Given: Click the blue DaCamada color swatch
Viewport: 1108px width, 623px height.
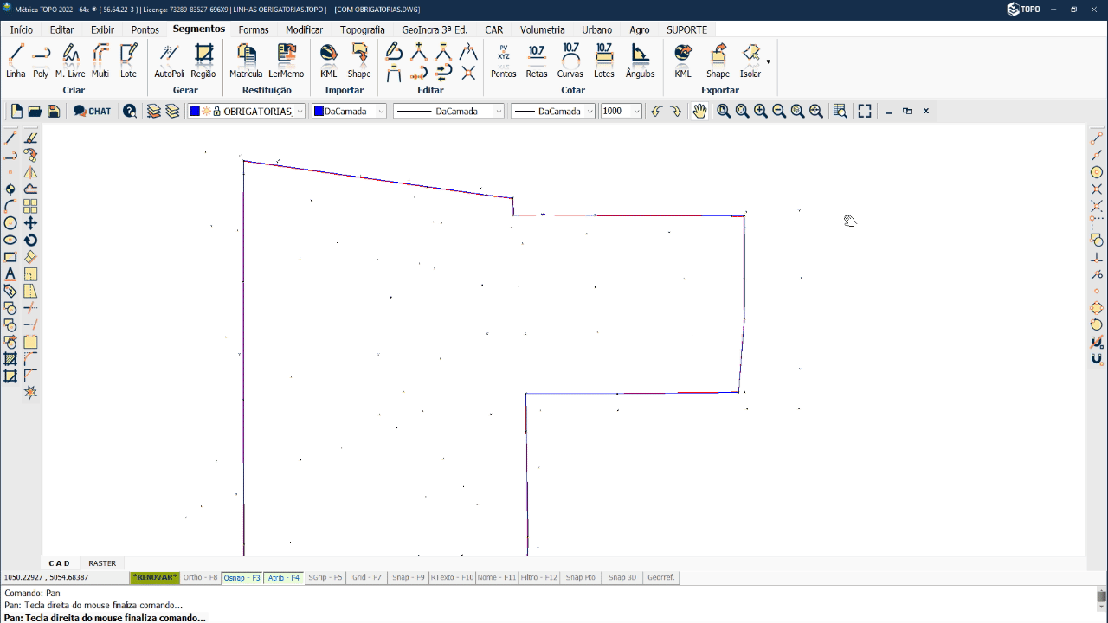Looking at the screenshot, I should [321, 111].
